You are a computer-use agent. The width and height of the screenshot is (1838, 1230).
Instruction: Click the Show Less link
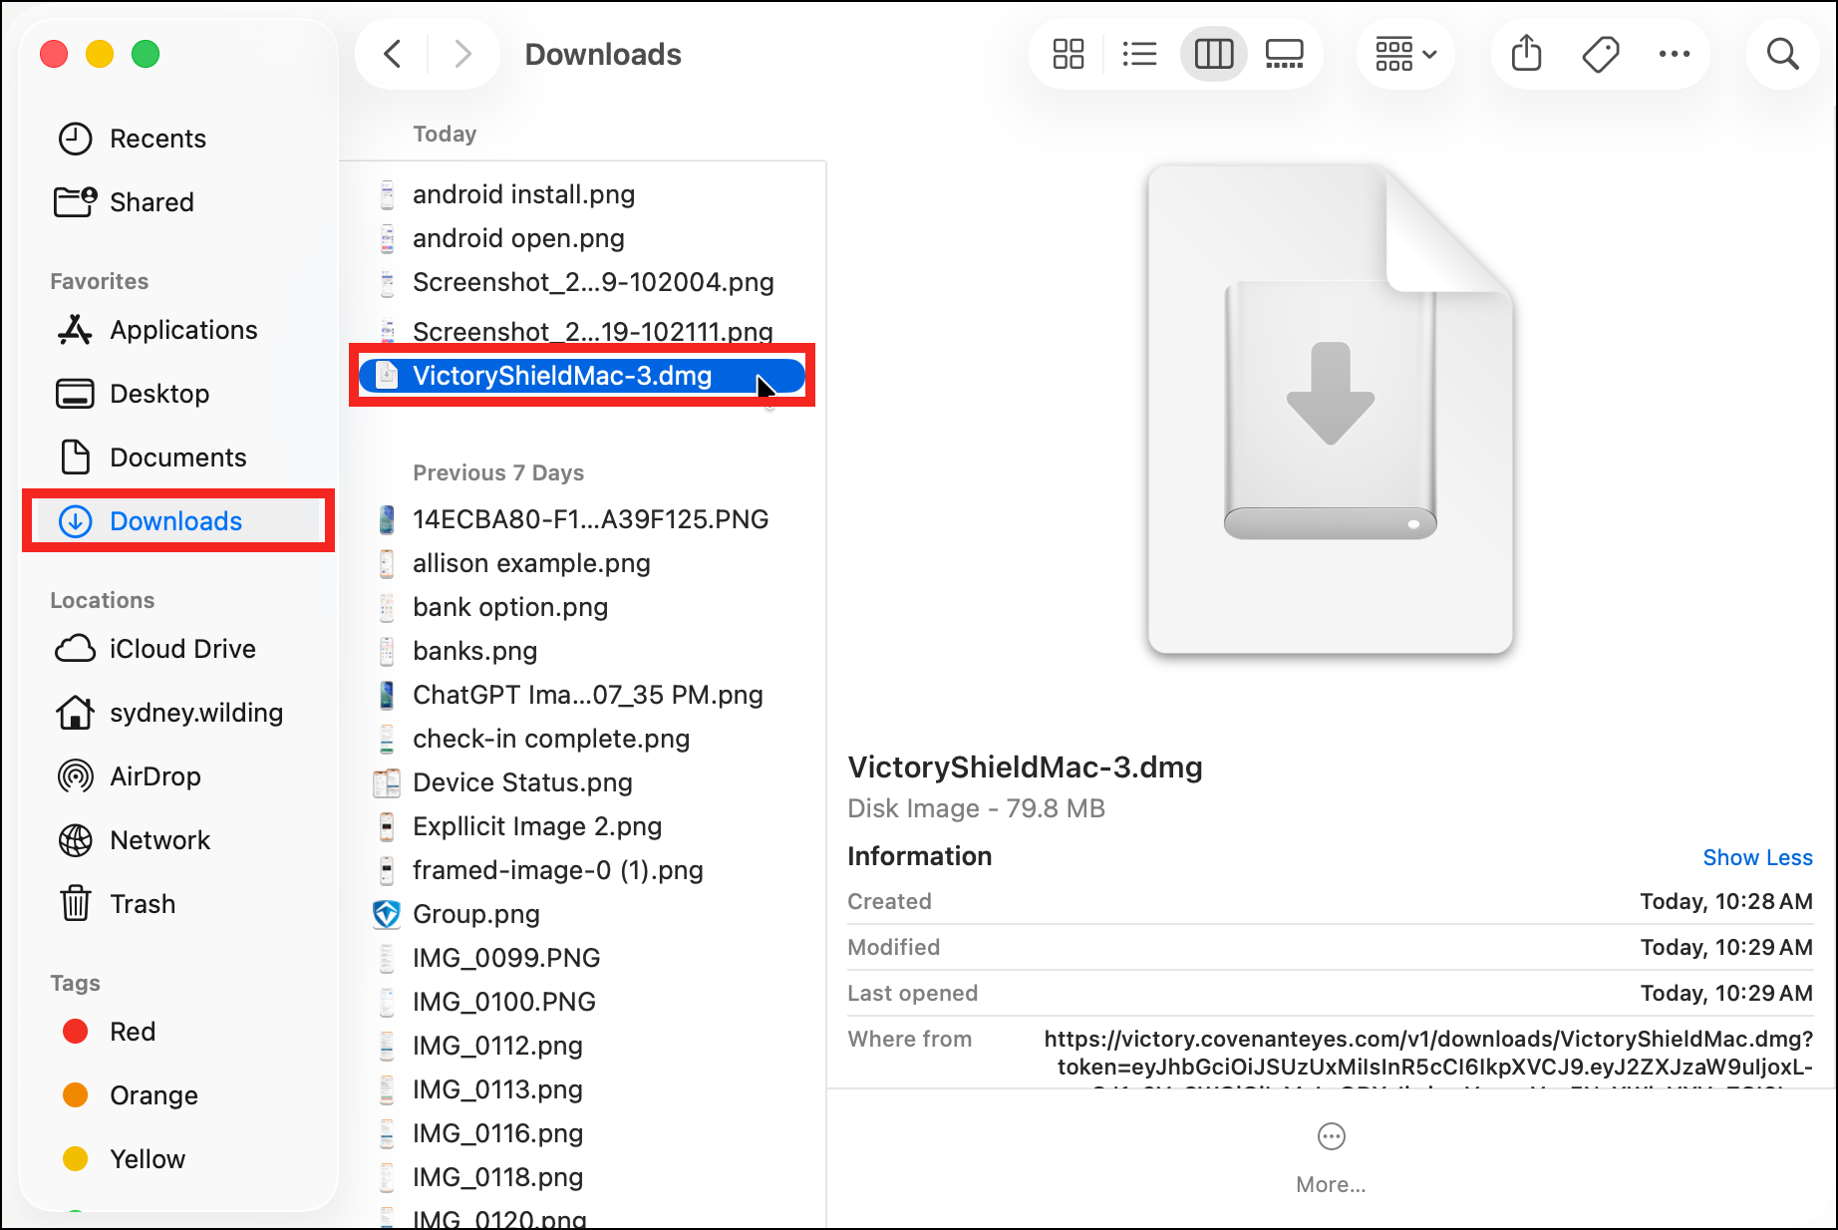point(1757,857)
